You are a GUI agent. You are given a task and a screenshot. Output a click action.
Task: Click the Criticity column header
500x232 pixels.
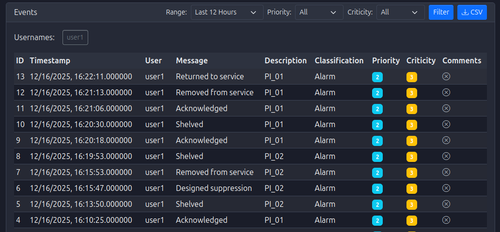pos(421,60)
